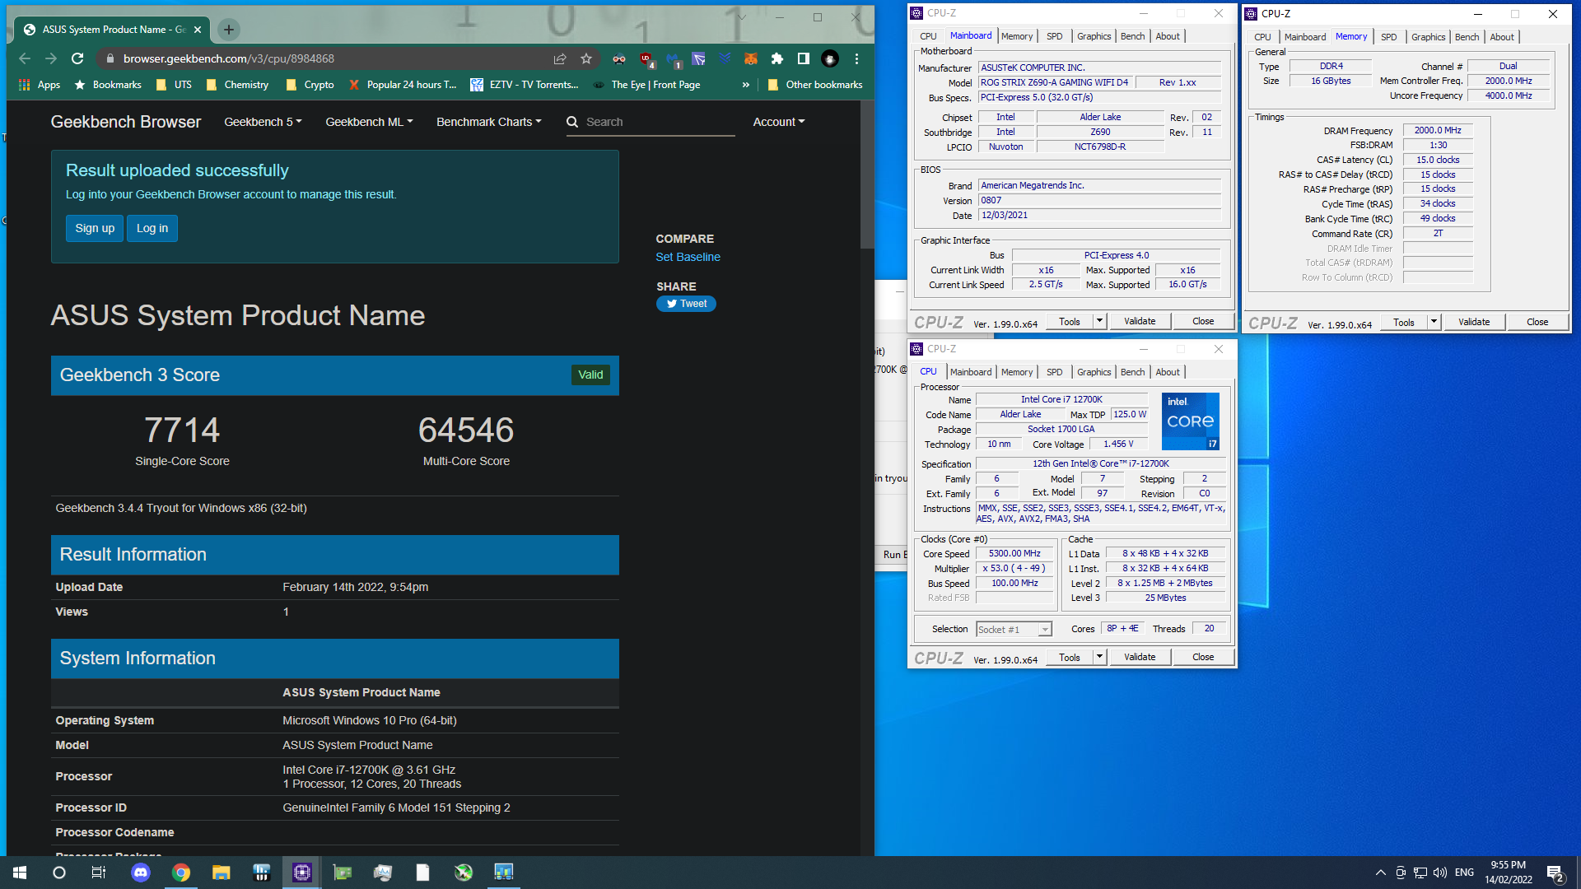The width and height of the screenshot is (1581, 889).
Task: Open Tools dropdown arrow in CPU-Z CPU window
Action: pos(1099,657)
